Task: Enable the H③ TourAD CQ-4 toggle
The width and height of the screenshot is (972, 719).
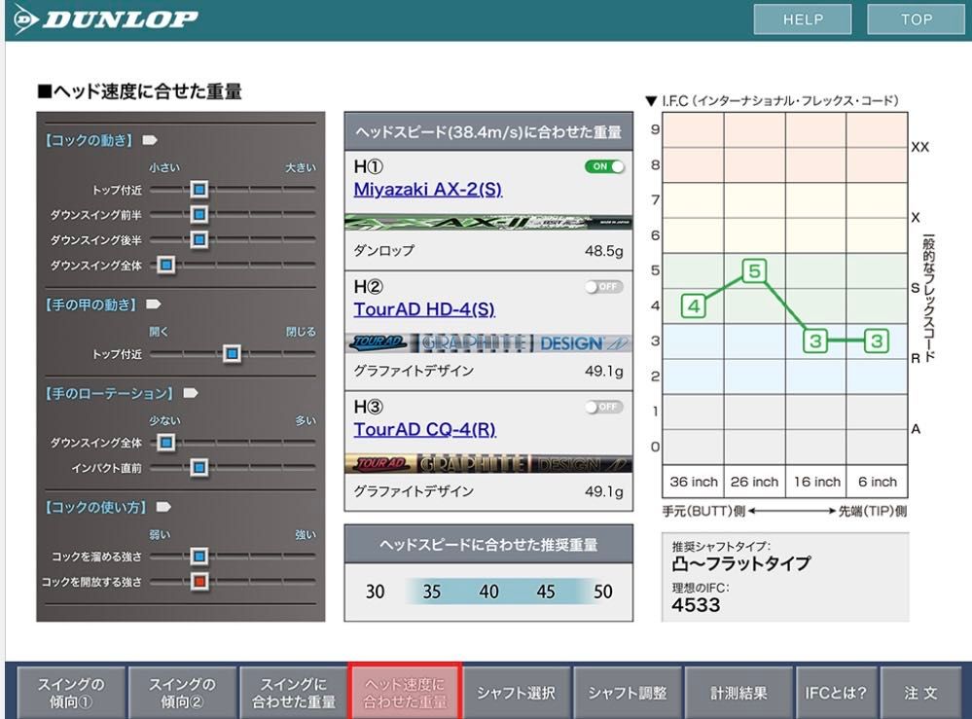Action: click(x=604, y=407)
